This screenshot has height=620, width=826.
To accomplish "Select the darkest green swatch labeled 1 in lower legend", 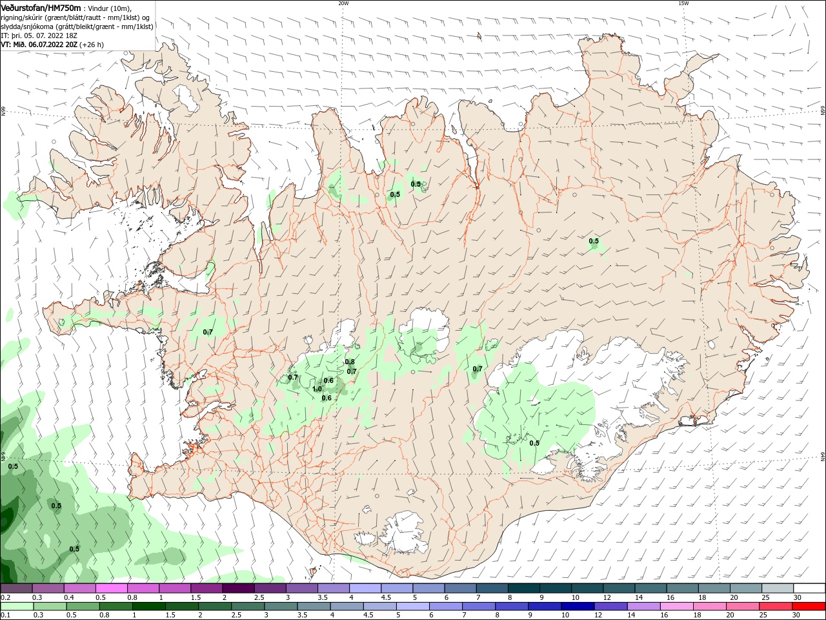I will click(149, 606).
